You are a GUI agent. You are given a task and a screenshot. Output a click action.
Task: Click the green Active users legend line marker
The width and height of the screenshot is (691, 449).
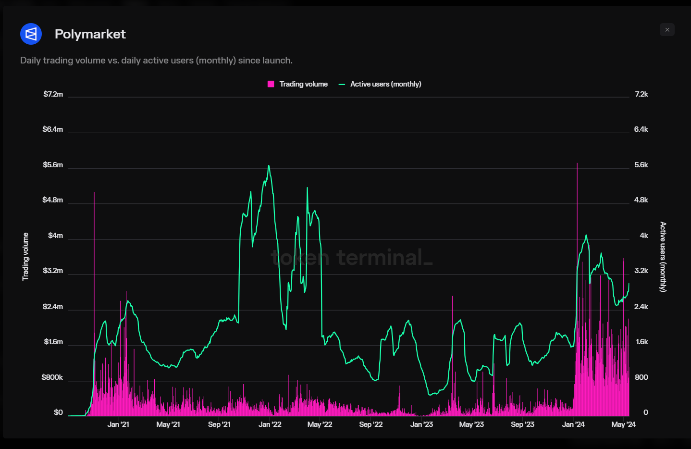tap(342, 84)
